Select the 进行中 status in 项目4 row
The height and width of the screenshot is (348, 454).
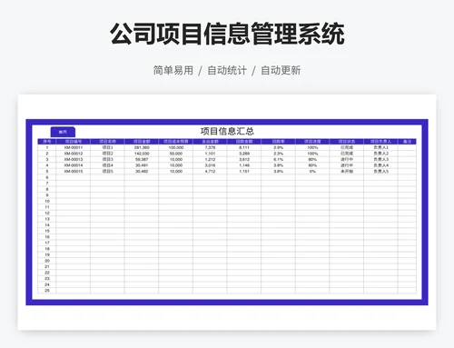tap(347, 165)
